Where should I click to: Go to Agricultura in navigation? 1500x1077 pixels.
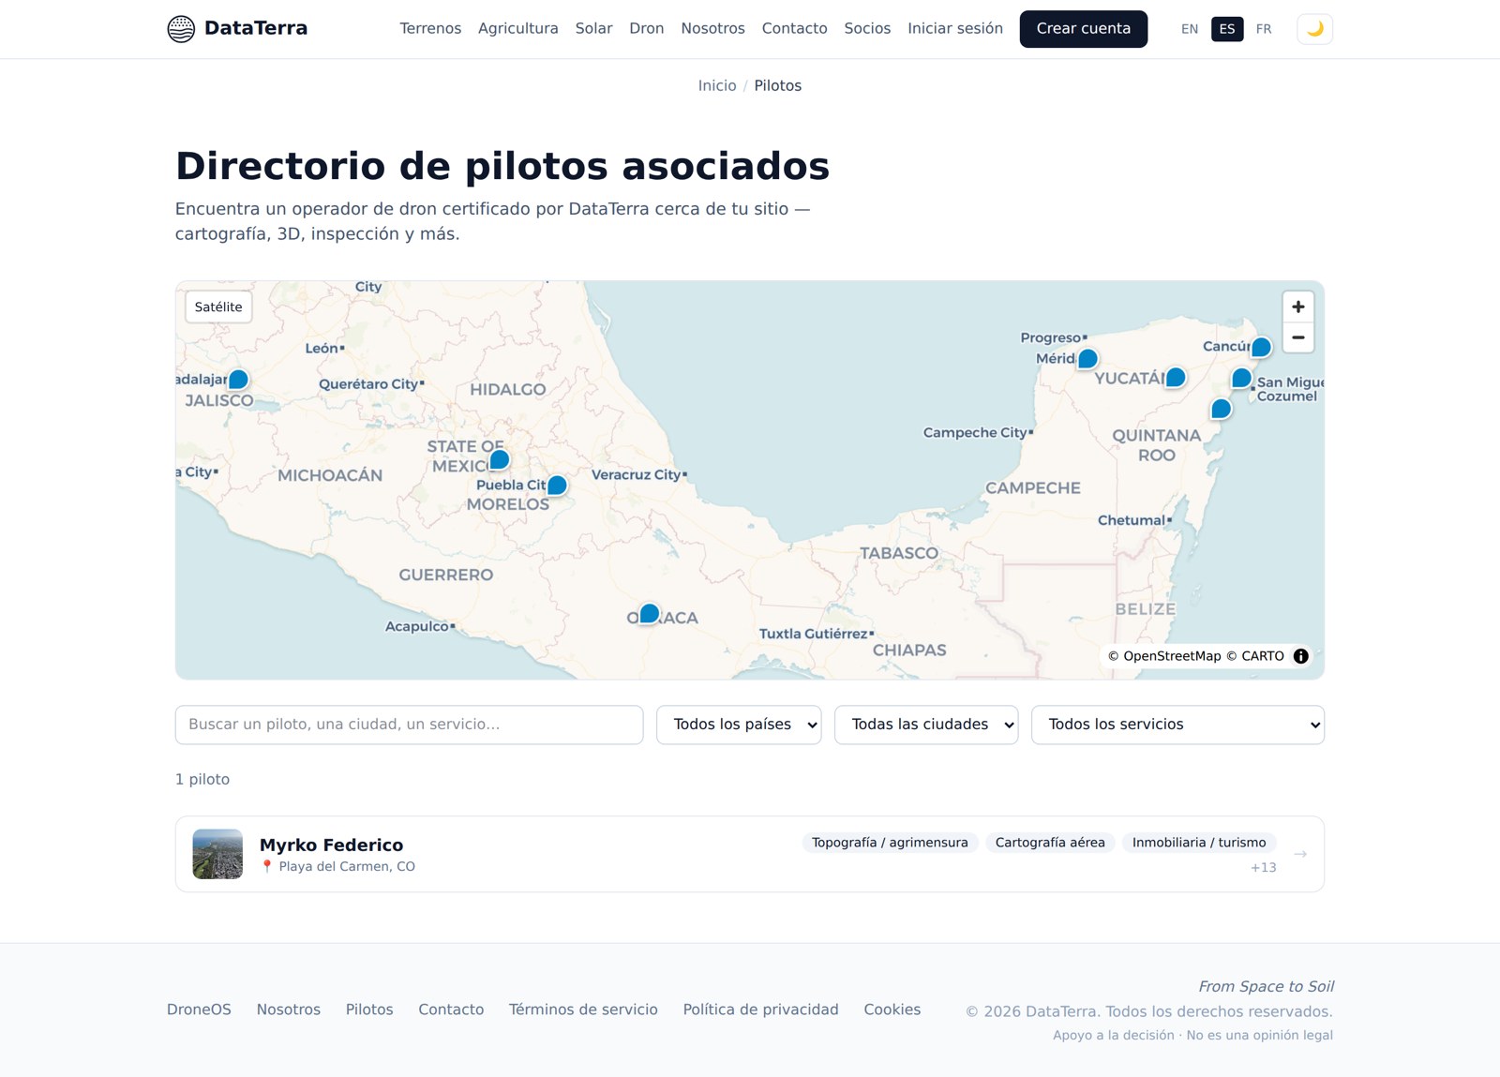[x=518, y=28]
